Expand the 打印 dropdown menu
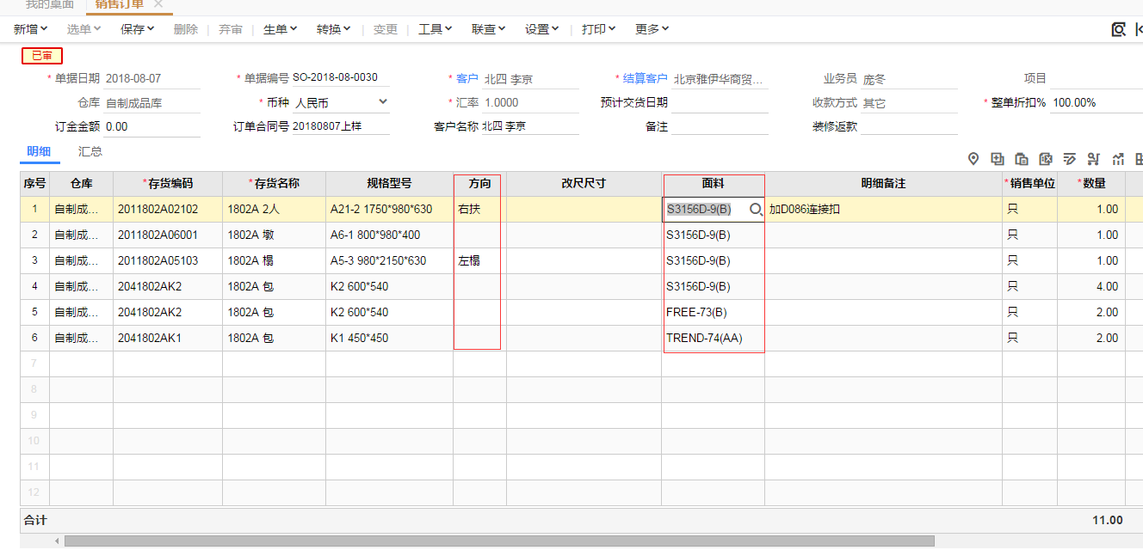This screenshot has height=550, width=1143. coord(598,29)
